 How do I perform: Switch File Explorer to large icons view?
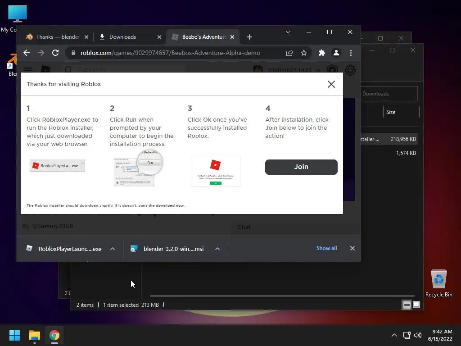[416, 305]
